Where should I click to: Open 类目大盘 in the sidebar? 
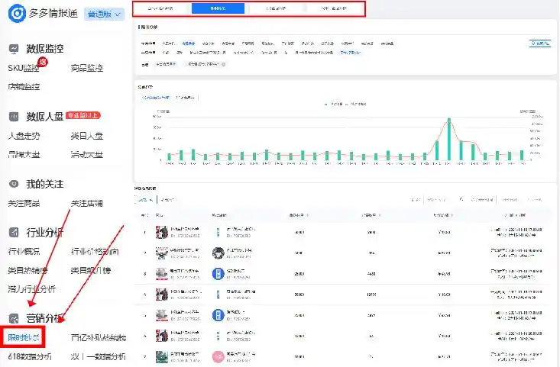tap(86, 136)
